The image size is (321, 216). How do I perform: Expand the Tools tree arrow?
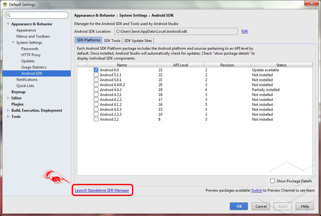pyautogui.click(x=8, y=116)
